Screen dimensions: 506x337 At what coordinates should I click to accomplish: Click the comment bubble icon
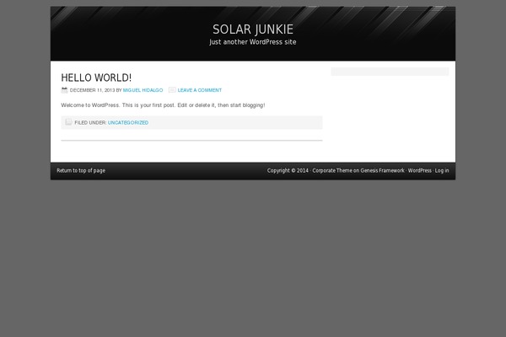point(172,90)
